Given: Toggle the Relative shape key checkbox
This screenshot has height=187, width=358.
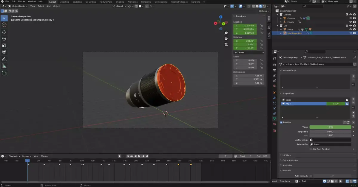Looking at the screenshot, I should tap(281, 122).
